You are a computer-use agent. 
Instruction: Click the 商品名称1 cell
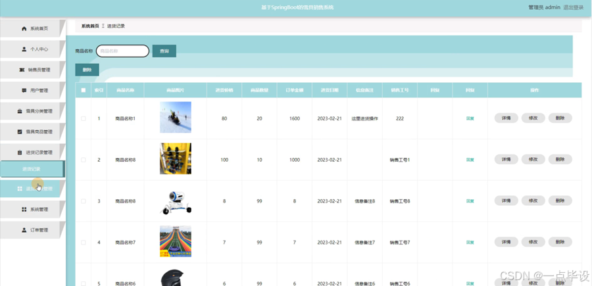[126, 118]
